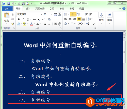Open Print Preview magnifier icon
The width and height of the screenshot is (127, 109).
click(x=27, y=4)
